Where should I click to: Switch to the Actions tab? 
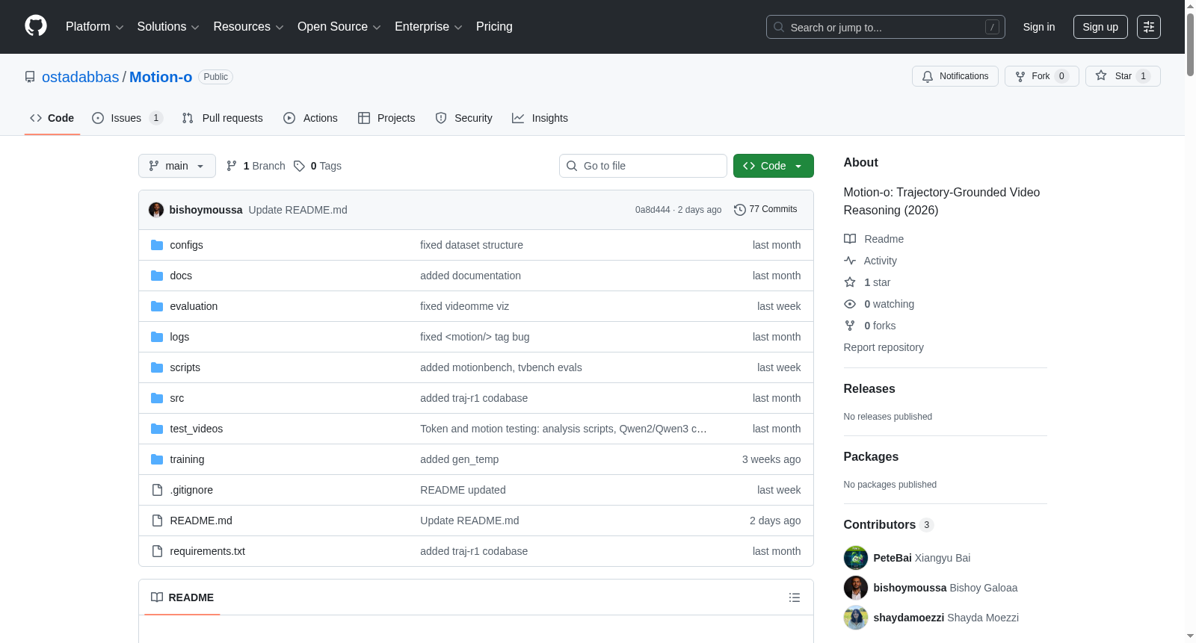point(310,118)
